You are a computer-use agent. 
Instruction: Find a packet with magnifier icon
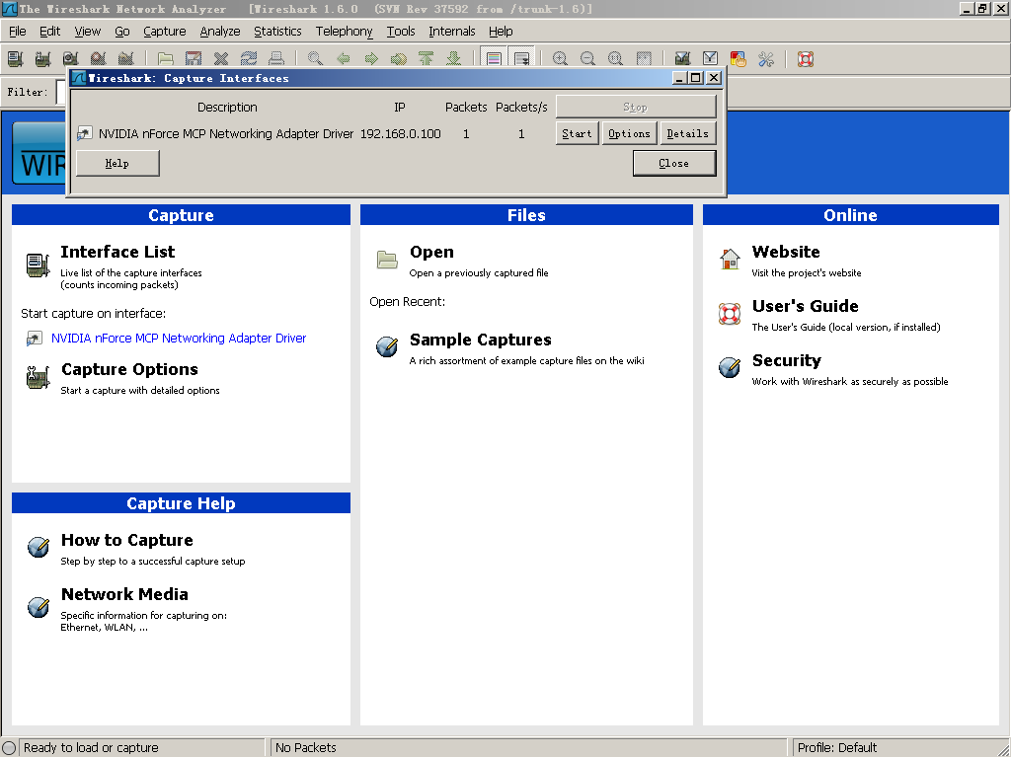(x=315, y=58)
